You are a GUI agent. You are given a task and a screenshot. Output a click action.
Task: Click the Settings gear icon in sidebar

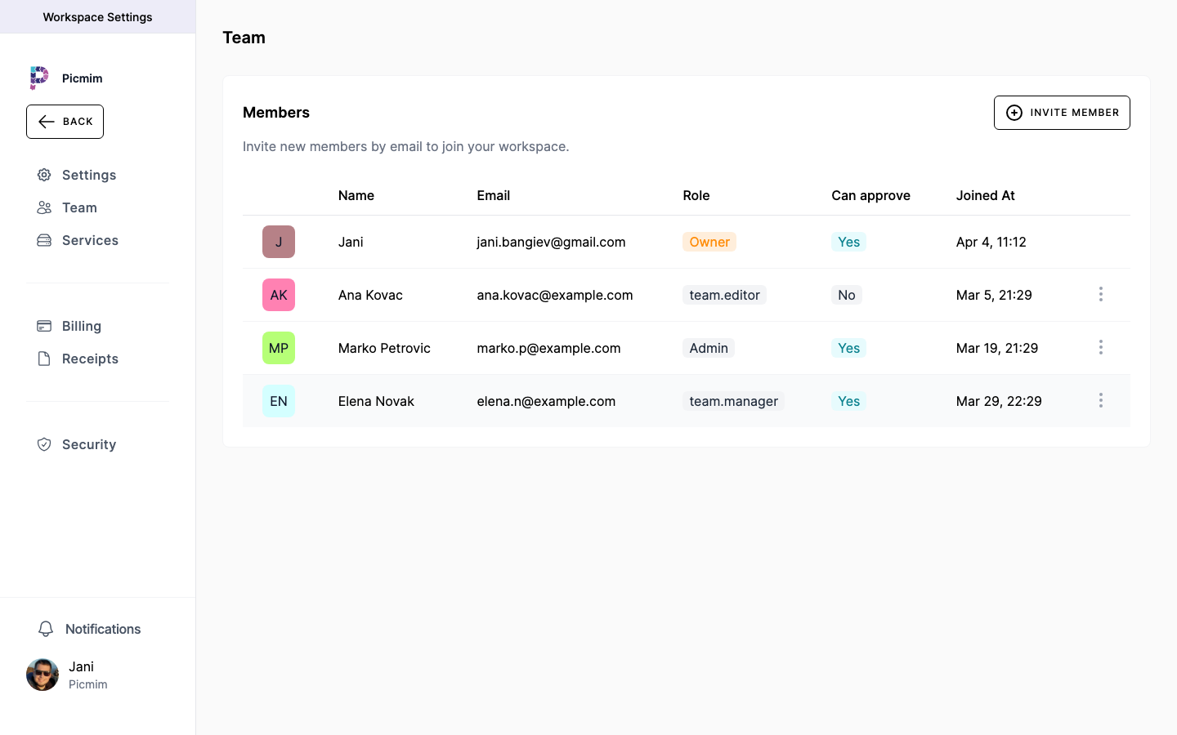tap(44, 175)
